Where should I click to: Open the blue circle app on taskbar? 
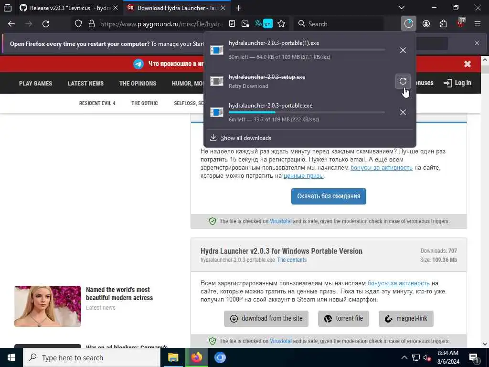click(220, 357)
